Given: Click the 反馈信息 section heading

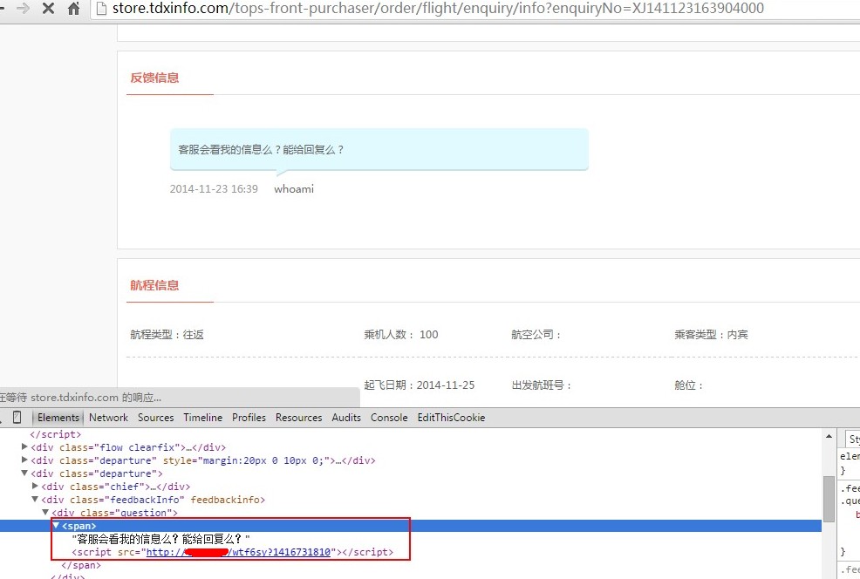Looking at the screenshot, I should (x=154, y=78).
